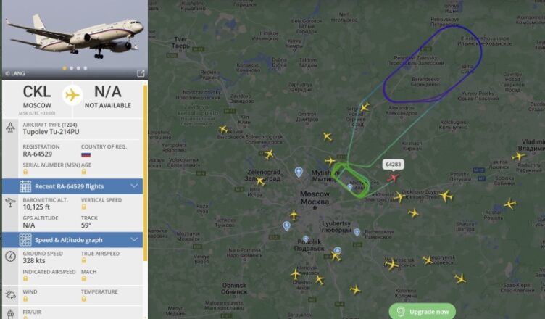Click the red selected aircraft labeled 64283
Viewport: 545px width, 319px height.
(x=393, y=178)
